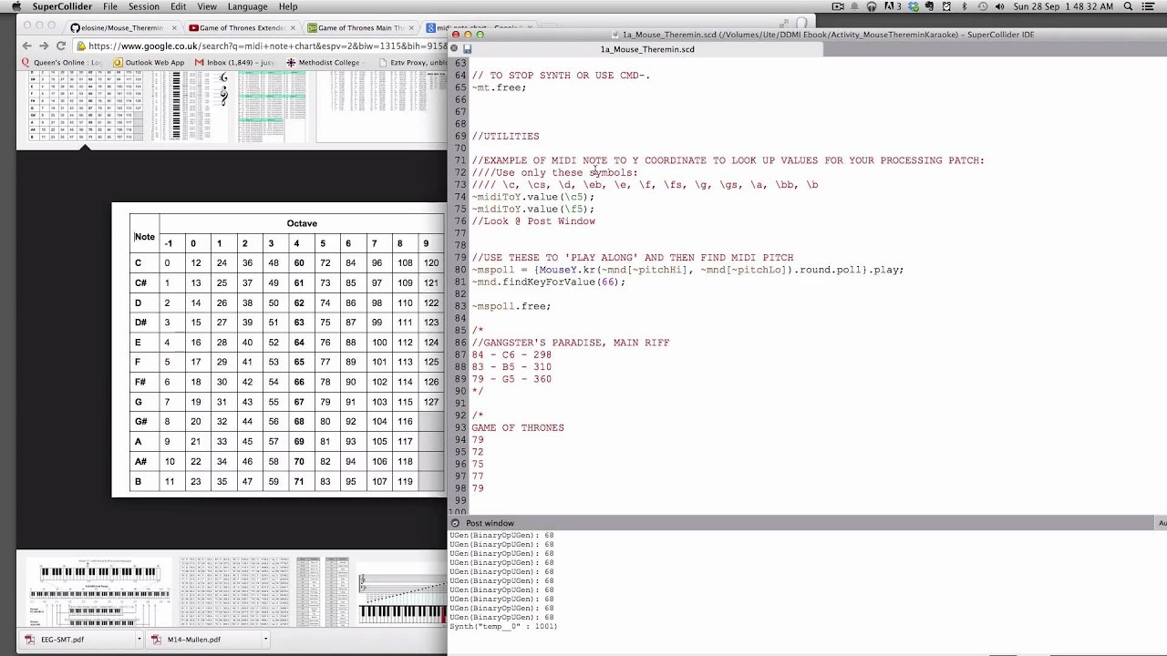Click the ~mnd.findKeyForValue(66); line
Screen dimensions: 1167x656
click(548, 282)
